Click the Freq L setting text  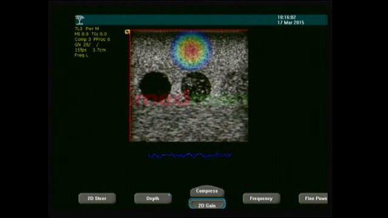[81, 55]
